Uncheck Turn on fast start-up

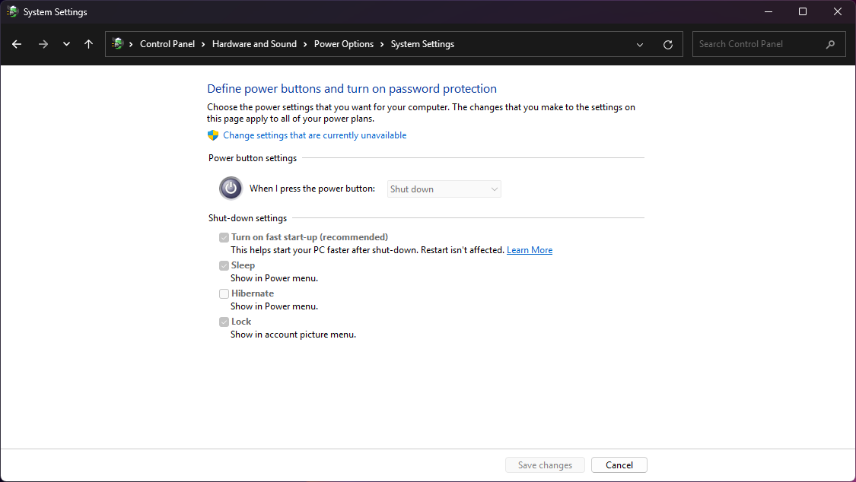tap(224, 237)
